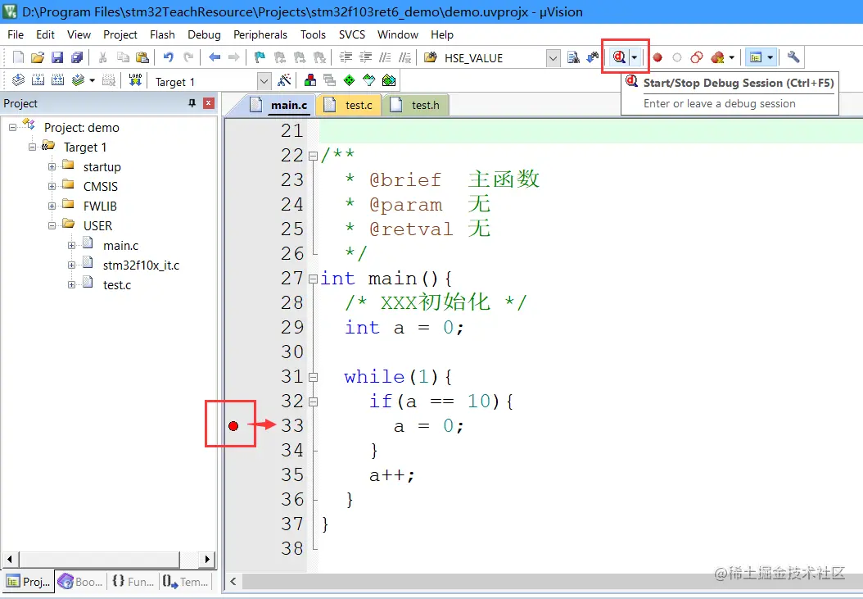Open the SVCS menu
This screenshot has height=599, width=863.
pyautogui.click(x=352, y=34)
